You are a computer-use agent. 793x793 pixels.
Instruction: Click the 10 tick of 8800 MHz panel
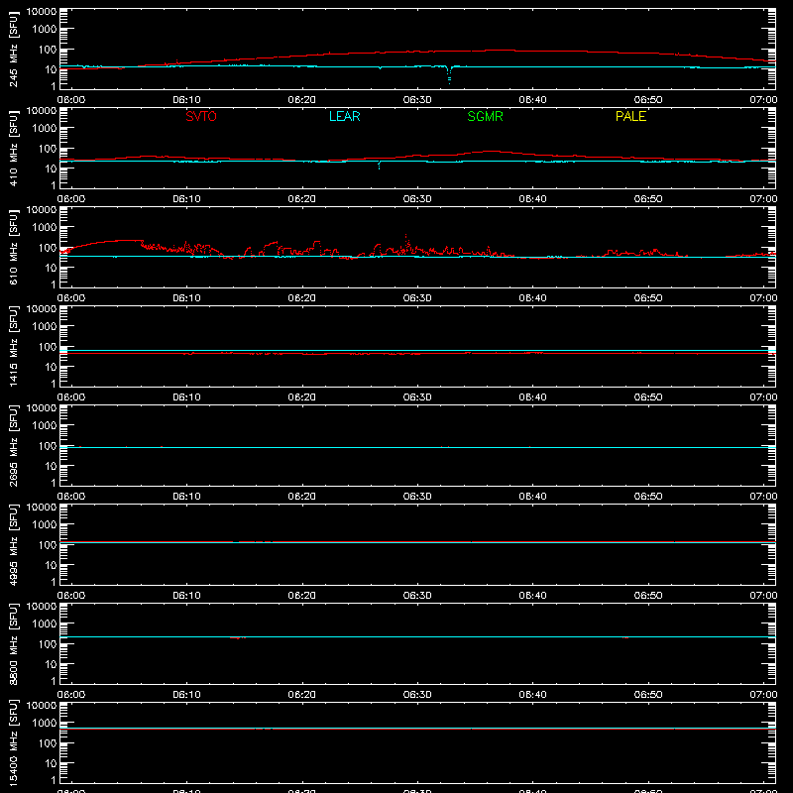(51, 664)
